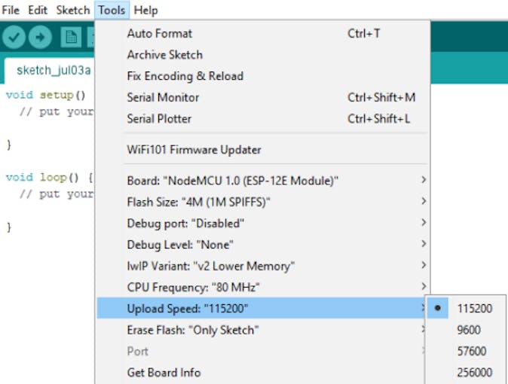Expand Erase Flash Only Sketch submenu
Viewport: 508px width, 384px height.
(x=193, y=330)
